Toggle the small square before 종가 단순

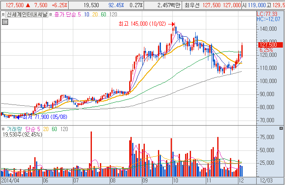(x=50, y=14)
